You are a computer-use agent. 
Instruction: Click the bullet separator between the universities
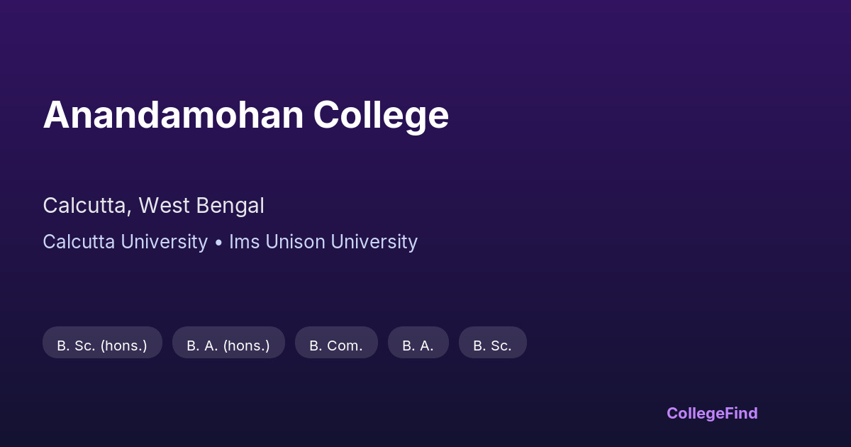click(x=218, y=243)
